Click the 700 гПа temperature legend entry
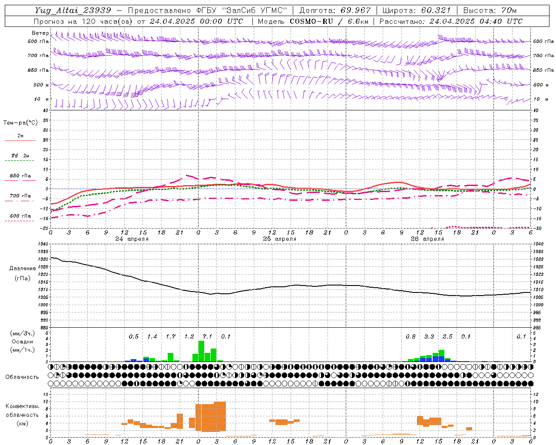 (20, 196)
